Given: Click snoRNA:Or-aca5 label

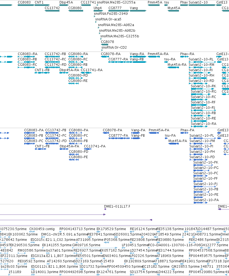Looking at the screenshot, I should pos(108,19).
